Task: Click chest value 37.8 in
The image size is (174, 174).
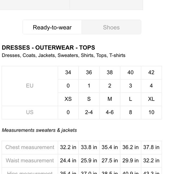Action: click(151, 148)
